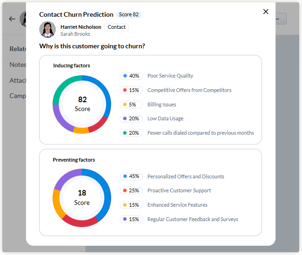302x255 pixels.
Task: Click the 82 Score donut center
Action: pyautogui.click(x=82, y=104)
